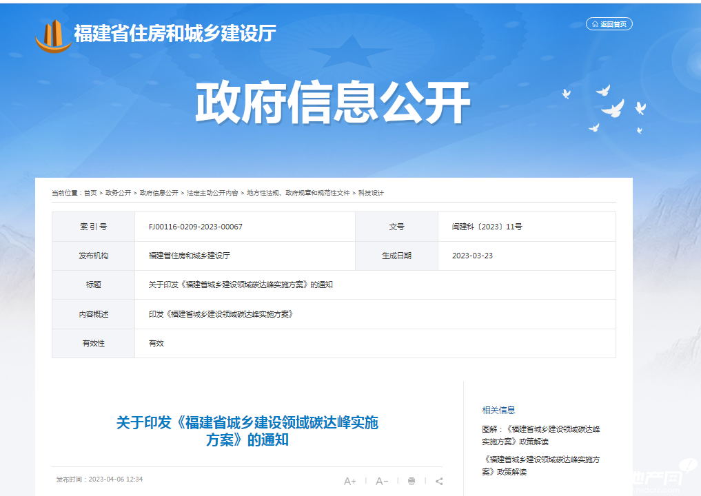Open 政务公开 breadcrumb link
Image resolution: width=701 pixels, height=496 pixels.
click(118, 193)
